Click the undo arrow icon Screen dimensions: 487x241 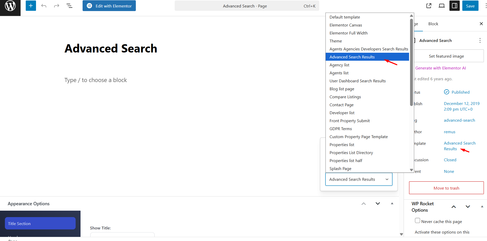(x=44, y=6)
